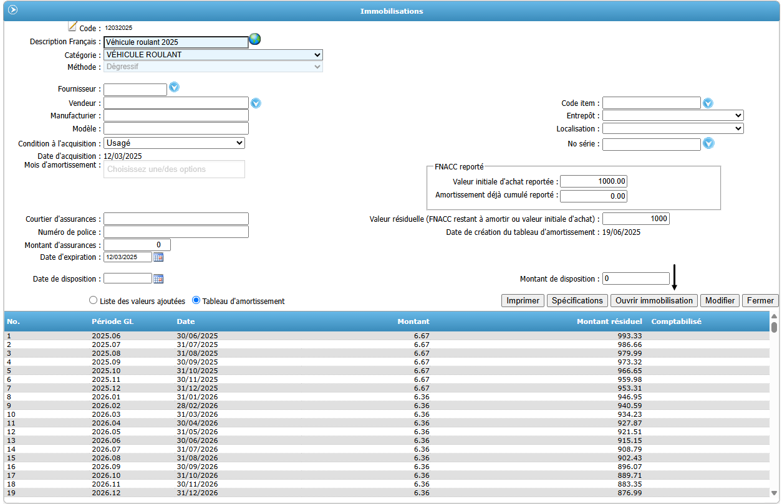
Task: Click the edit pencil icon beside Code
Action: [72, 26]
